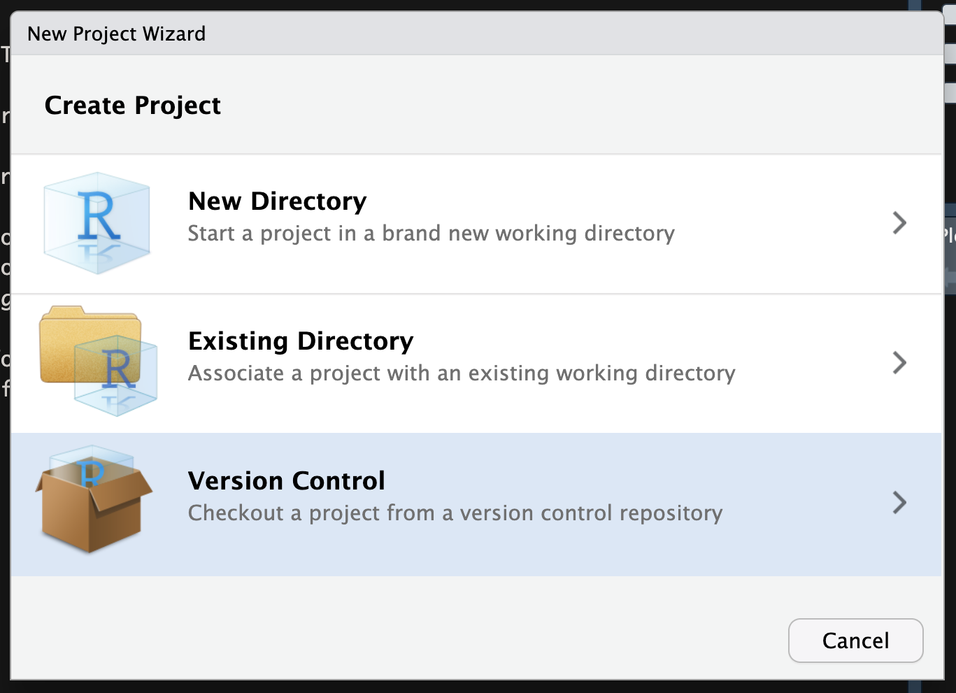Viewport: 956px width, 693px height.
Task: Click the New Project Wizard title bar
Action: [x=116, y=33]
